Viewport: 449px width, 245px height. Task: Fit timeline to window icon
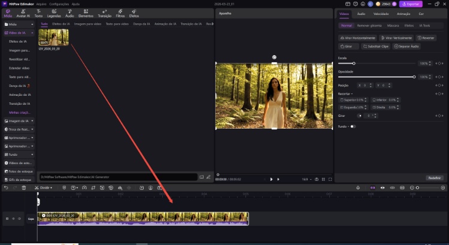click(x=402, y=187)
